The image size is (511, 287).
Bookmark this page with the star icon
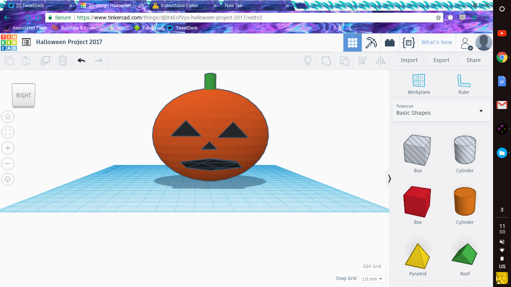tap(438, 18)
